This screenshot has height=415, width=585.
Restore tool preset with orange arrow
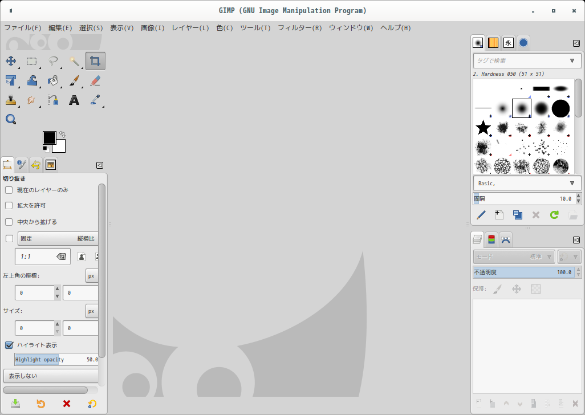click(x=40, y=404)
